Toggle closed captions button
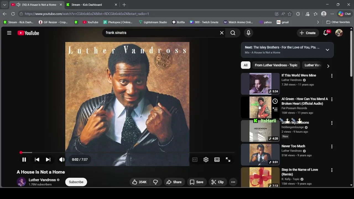354x199 pixels. pyautogui.click(x=195, y=159)
